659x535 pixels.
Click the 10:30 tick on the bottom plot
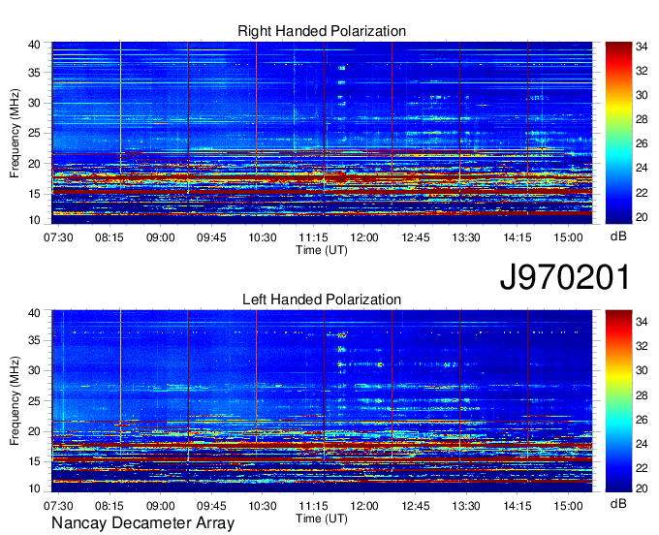click(263, 506)
